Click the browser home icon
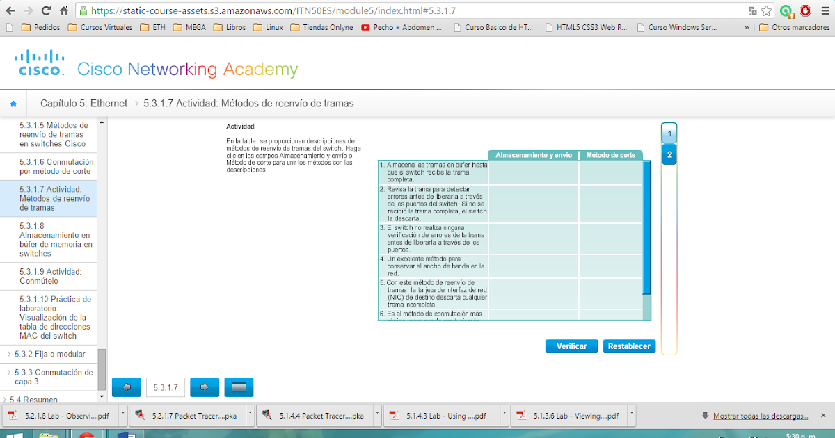The height and width of the screenshot is (438, 835). coord(63,10)
